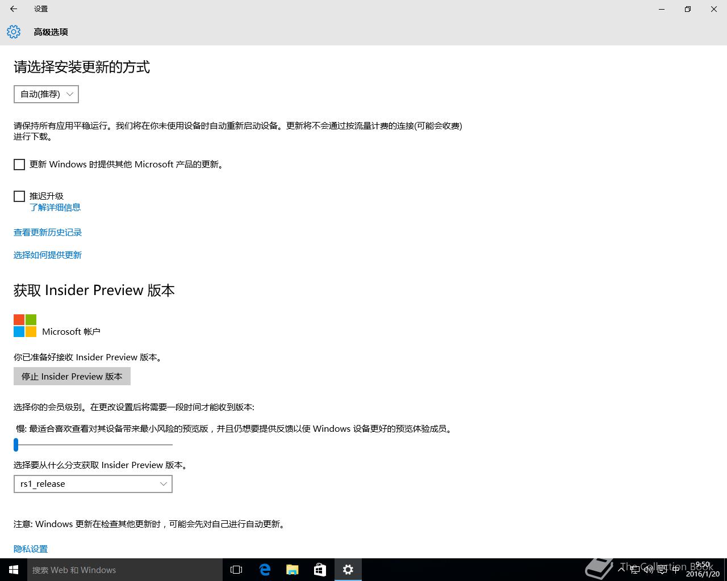Image resolution: width=727 pixels, height=581 pixels.
Task: Launch Microsoft Edge from the taskbar
Action: coord(265,570)
